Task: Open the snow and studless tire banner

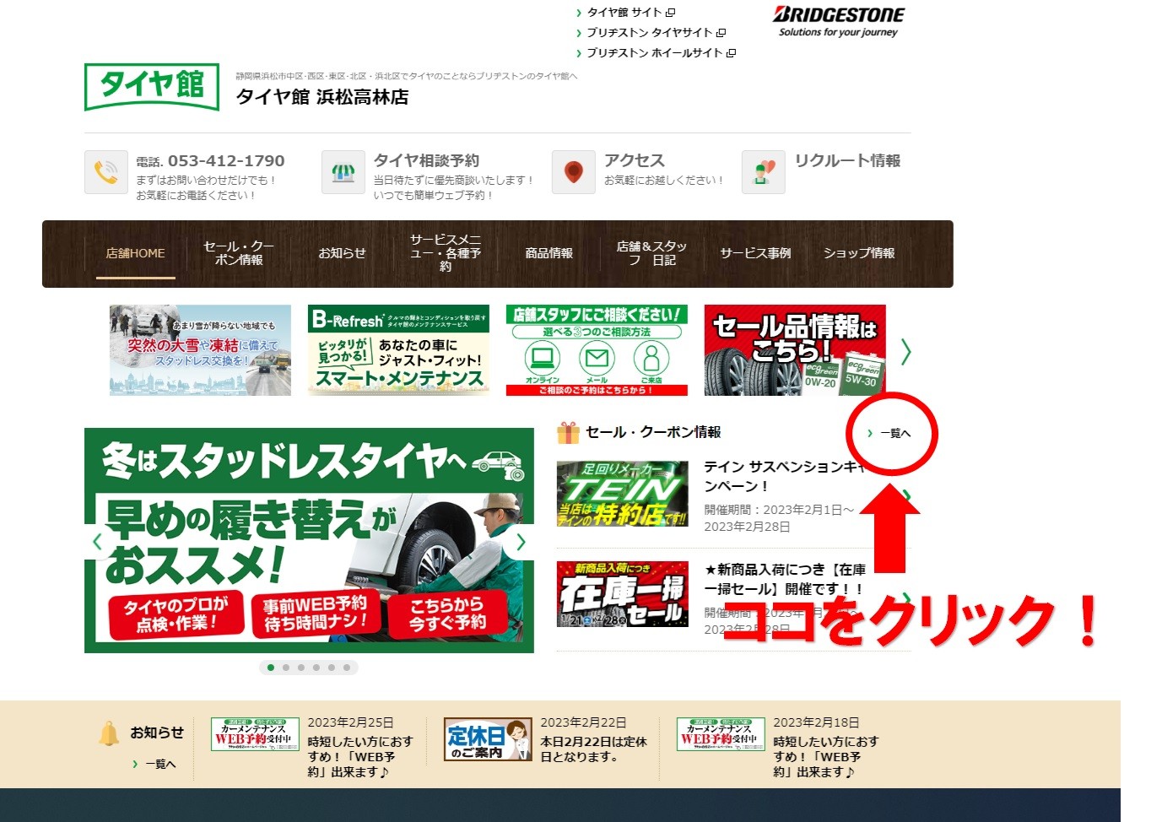Action: pos(200,350)
